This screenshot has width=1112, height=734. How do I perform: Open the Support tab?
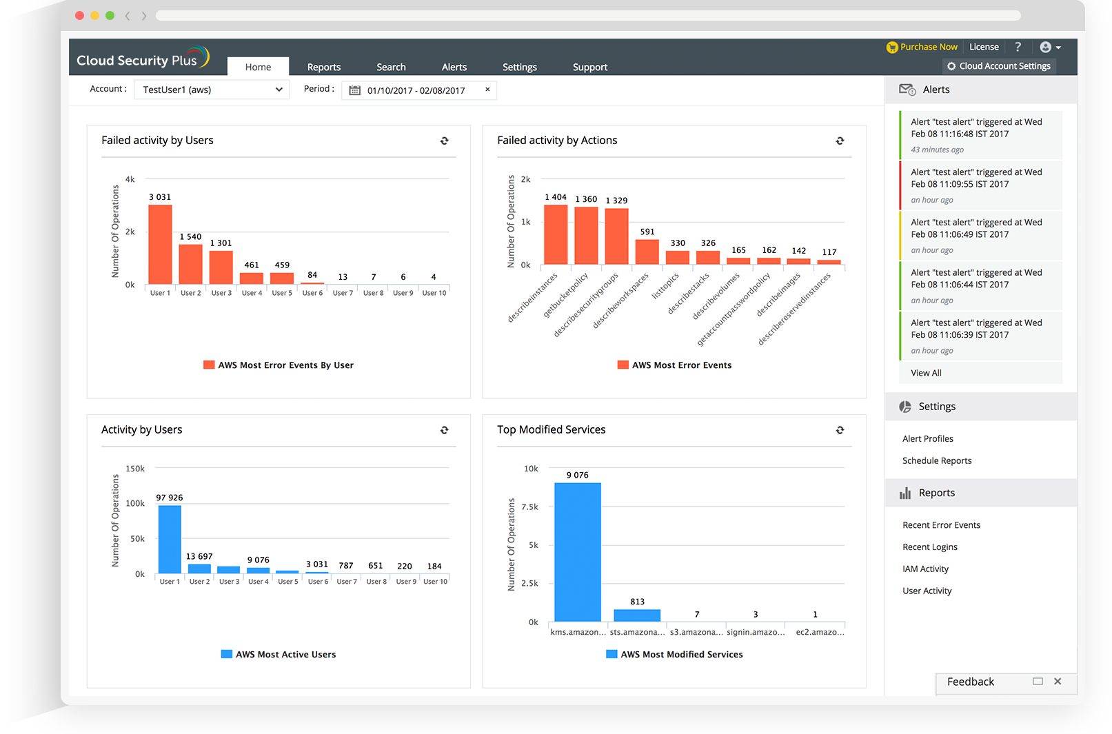tap(589, 66)
